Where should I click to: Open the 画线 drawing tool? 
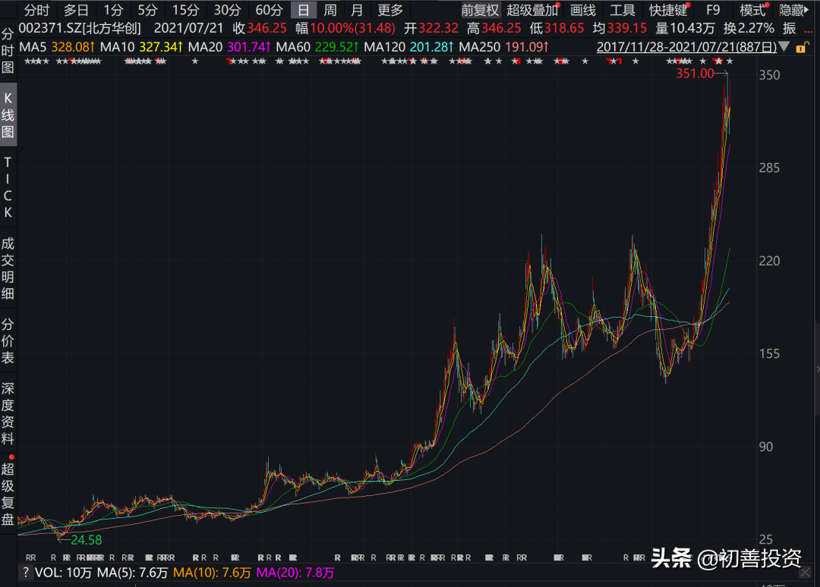583,11
